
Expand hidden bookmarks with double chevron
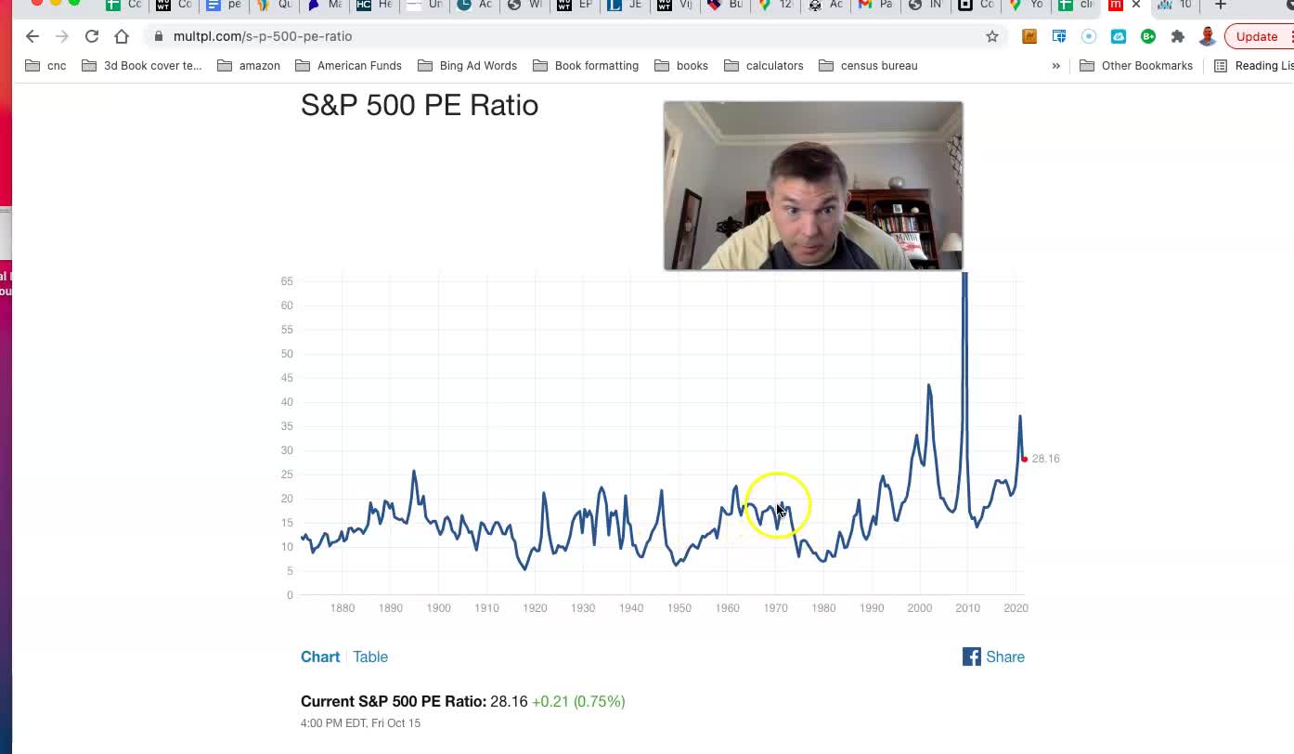coord(1055,66)
